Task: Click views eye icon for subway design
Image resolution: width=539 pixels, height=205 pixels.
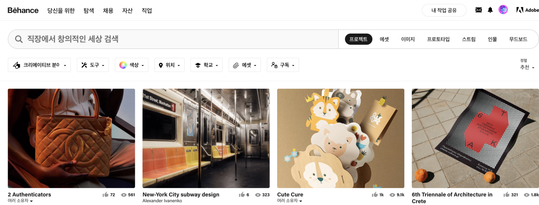Action: point(258,195)
